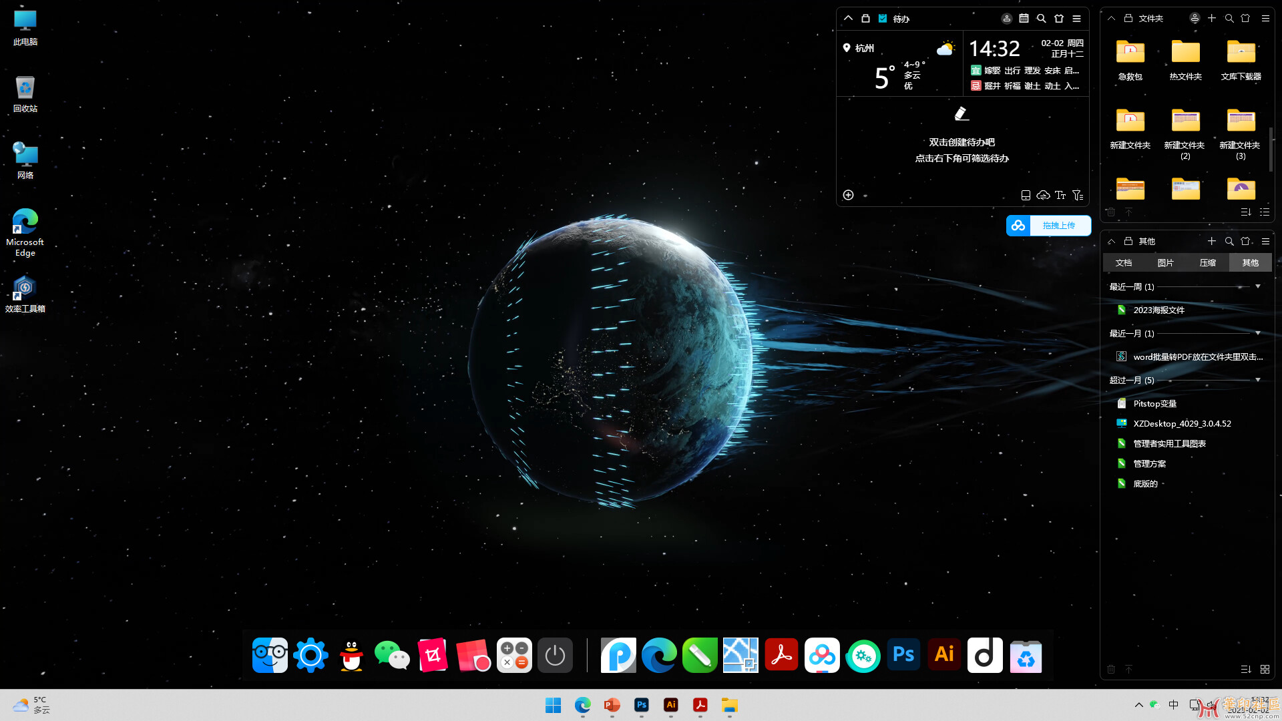Click the 杭州 location label
Image resolution: width=1282 pixels, height=721 pixels.
pos(865,48)
